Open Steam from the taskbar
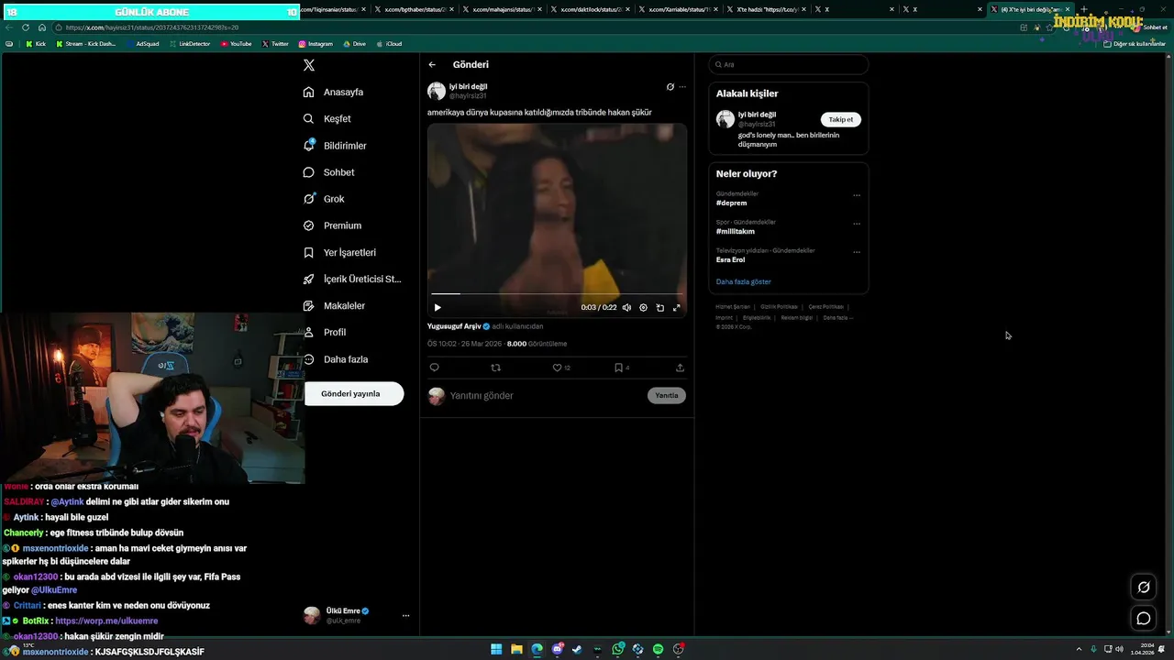 pyautogui.click(x=577, y=649)
